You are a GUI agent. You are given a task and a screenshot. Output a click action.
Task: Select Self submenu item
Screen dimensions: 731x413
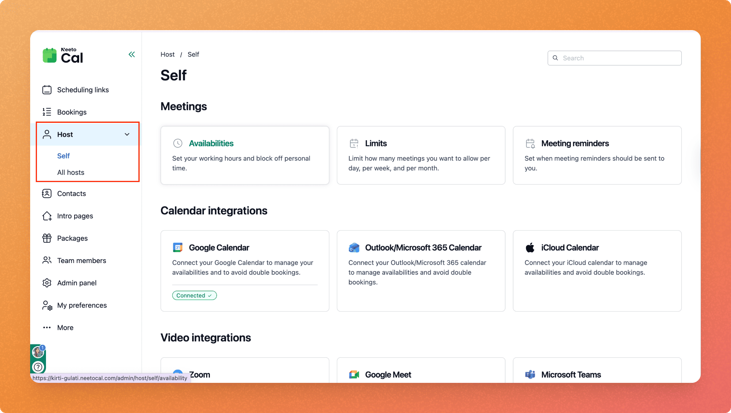[x=63, y=156]
